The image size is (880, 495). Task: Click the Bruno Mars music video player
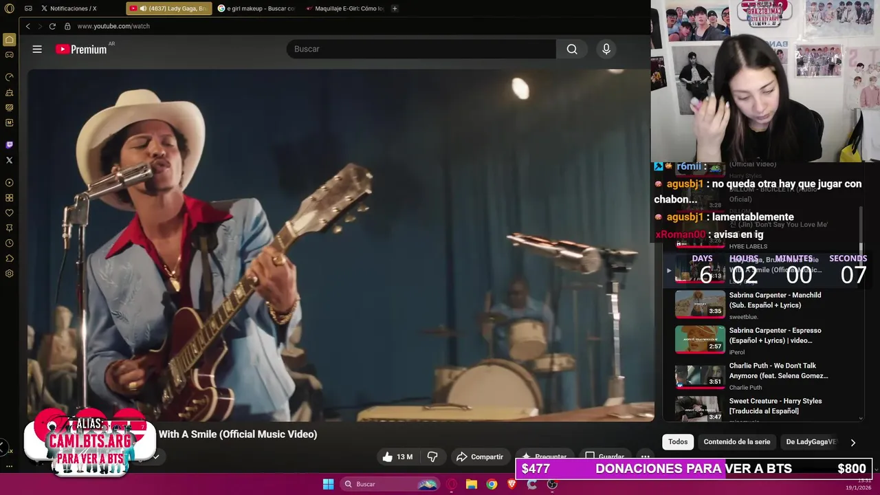[x=340, y=244]
